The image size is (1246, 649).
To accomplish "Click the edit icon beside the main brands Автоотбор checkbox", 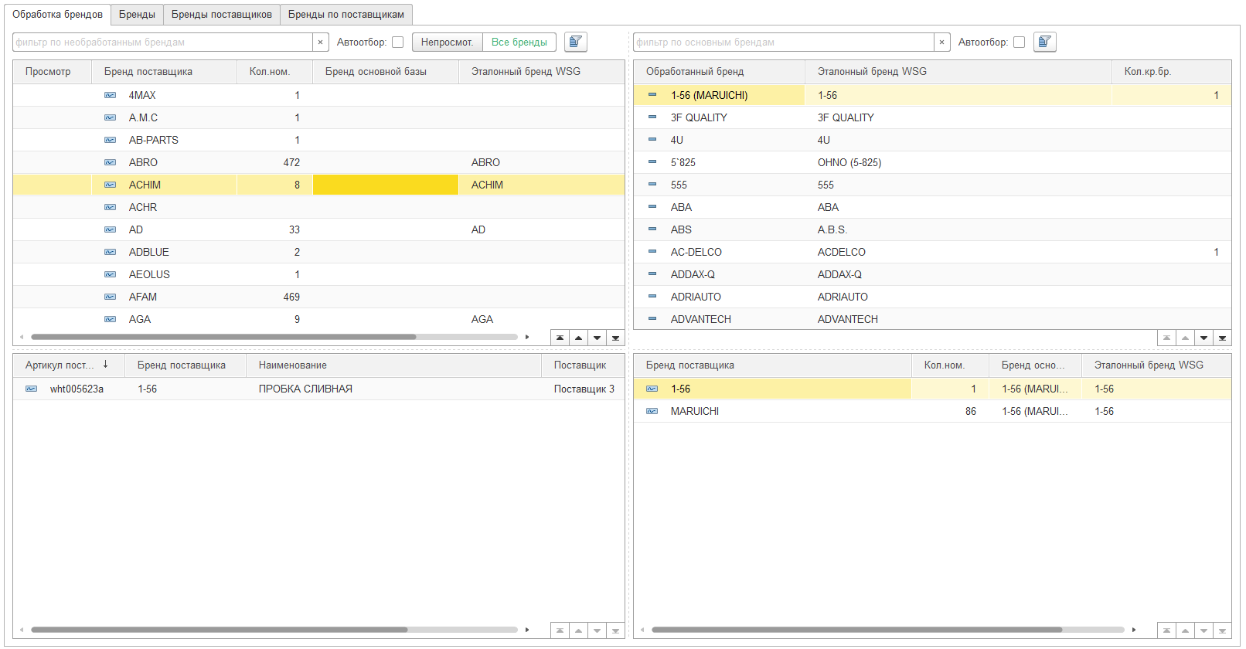I will (x=1045, y=42).
